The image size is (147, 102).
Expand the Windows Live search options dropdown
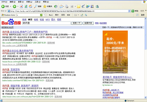44,15
